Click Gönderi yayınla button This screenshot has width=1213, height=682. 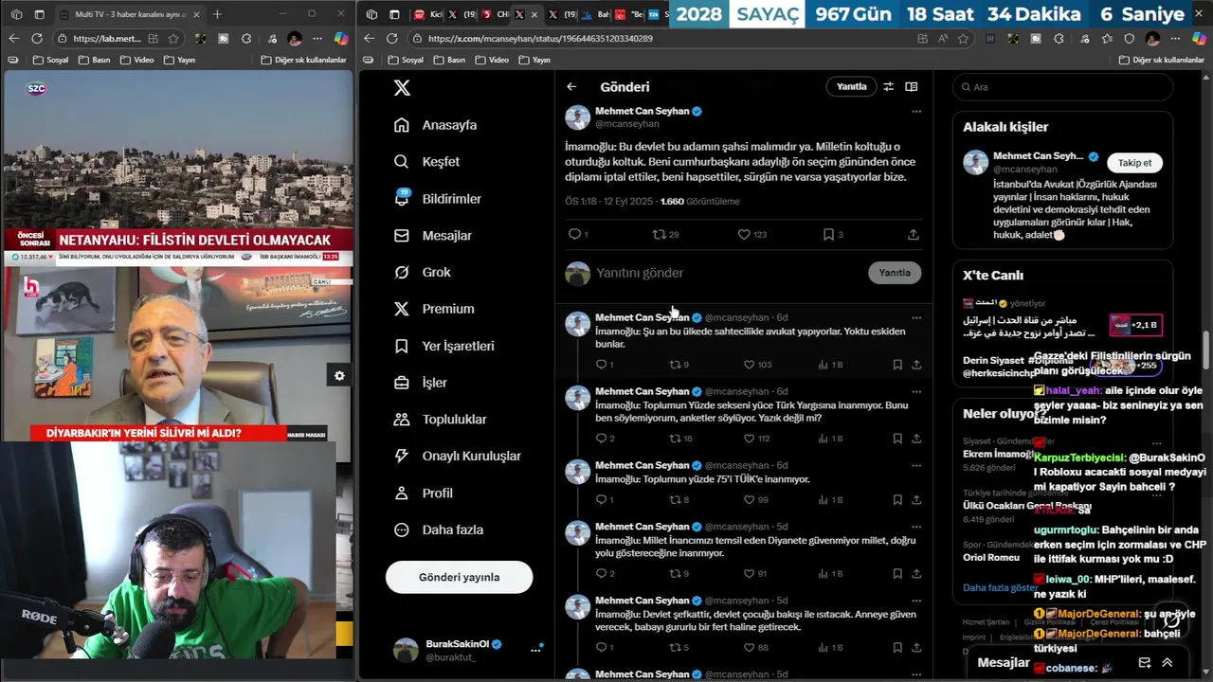click(x=459, y=577)
